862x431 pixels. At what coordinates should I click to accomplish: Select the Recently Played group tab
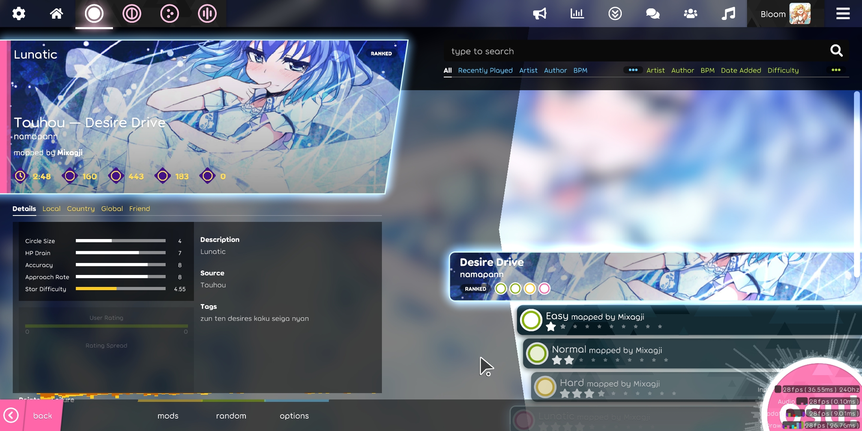click(485, 71)
